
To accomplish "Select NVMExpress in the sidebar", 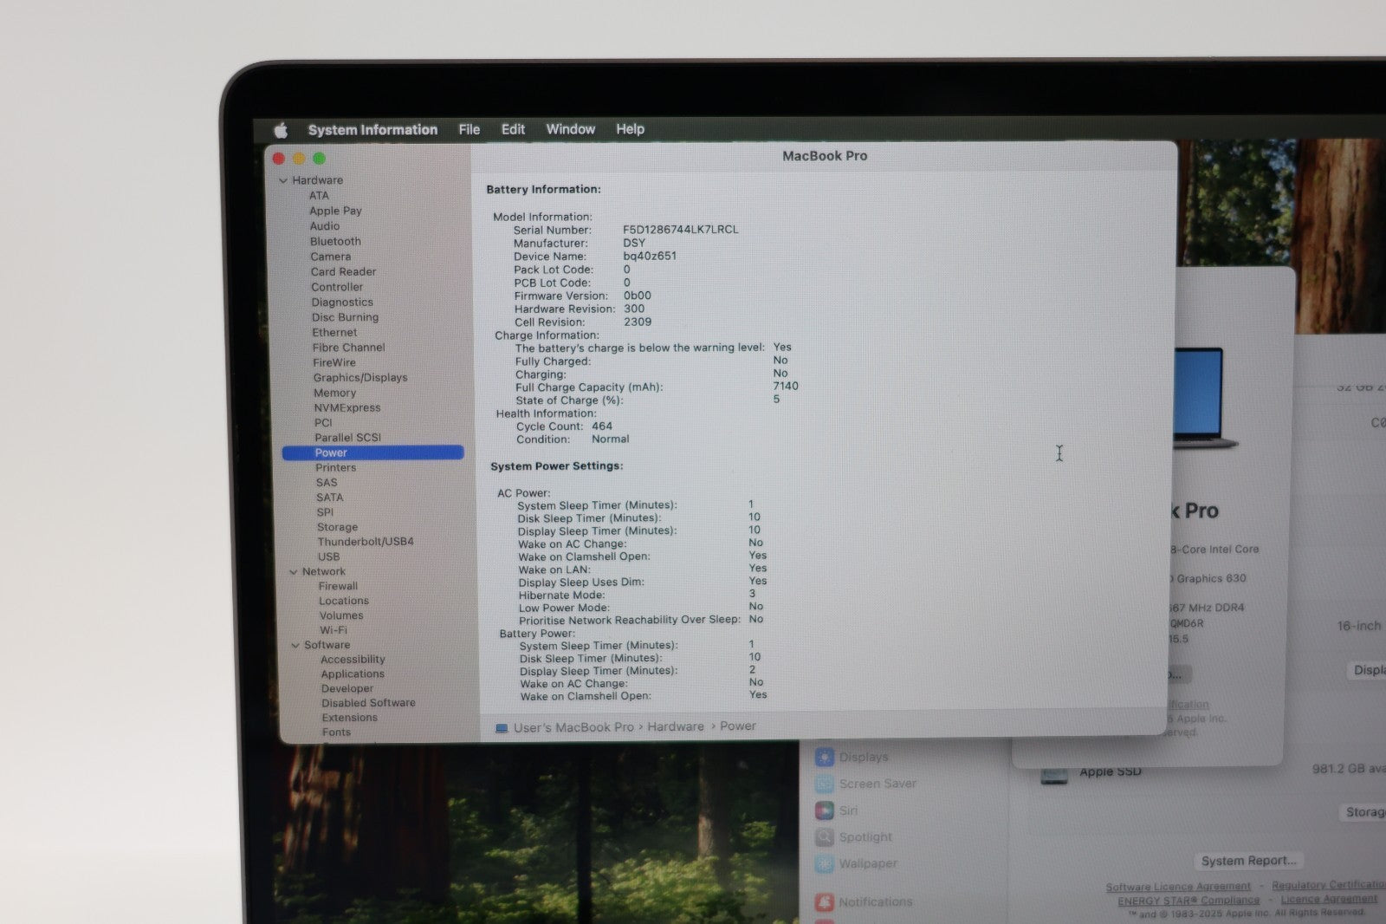I will [347, 408].
